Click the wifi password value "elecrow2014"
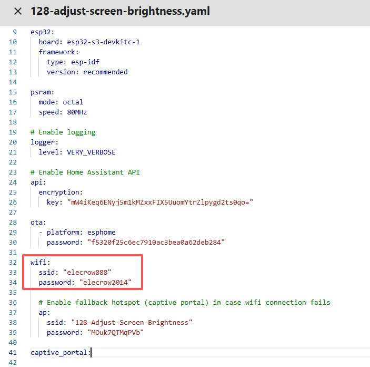The height and width of the screenshot is (367, 370). click(111, 282)
